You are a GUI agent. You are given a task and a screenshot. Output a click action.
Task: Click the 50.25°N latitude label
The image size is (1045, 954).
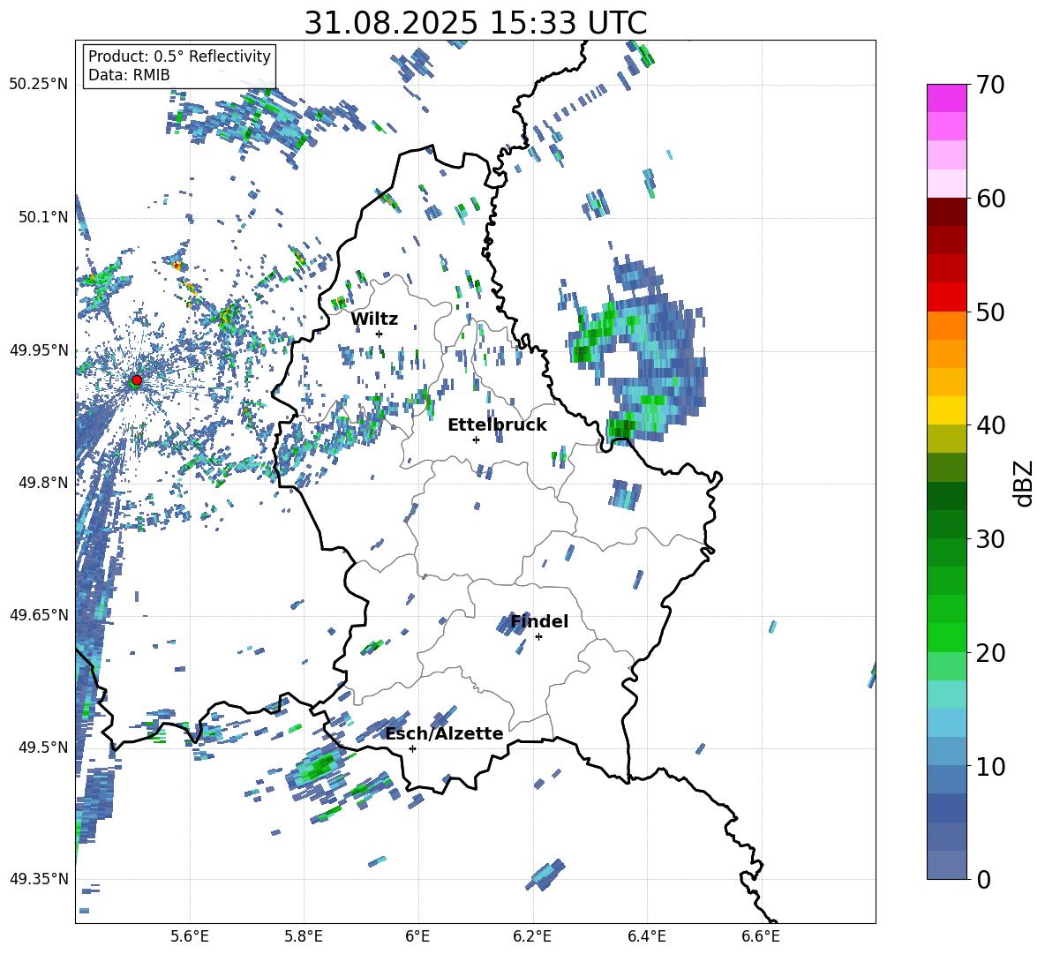coord(39,85)
